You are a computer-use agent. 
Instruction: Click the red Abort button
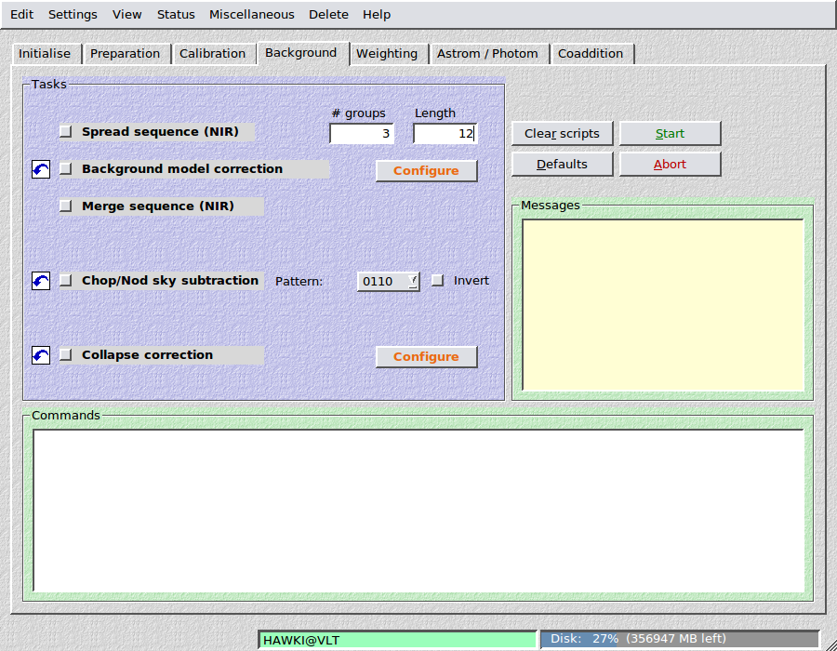670,165
